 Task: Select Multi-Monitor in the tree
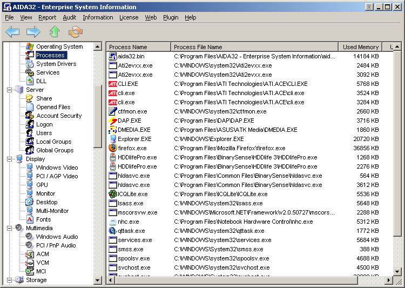pyautogui.click(x=52, y=211)
